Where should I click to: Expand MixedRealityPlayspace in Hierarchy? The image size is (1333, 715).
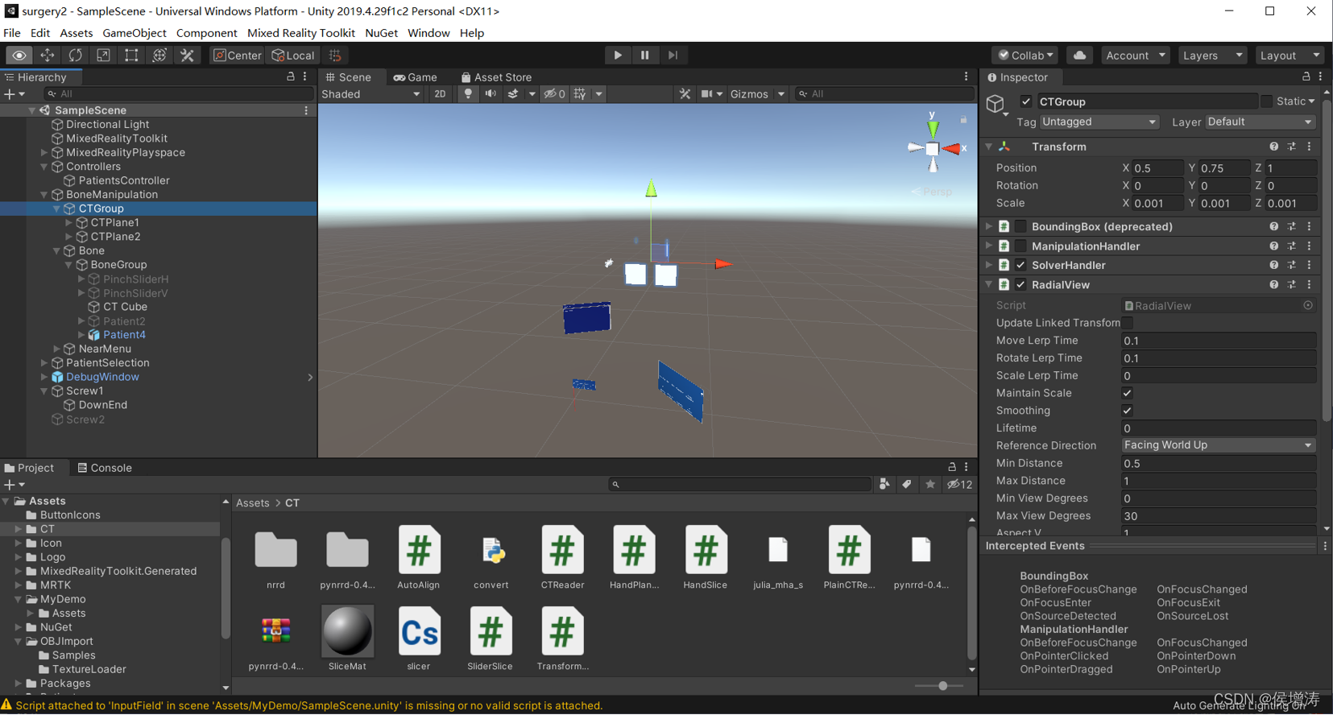point(44,152)
